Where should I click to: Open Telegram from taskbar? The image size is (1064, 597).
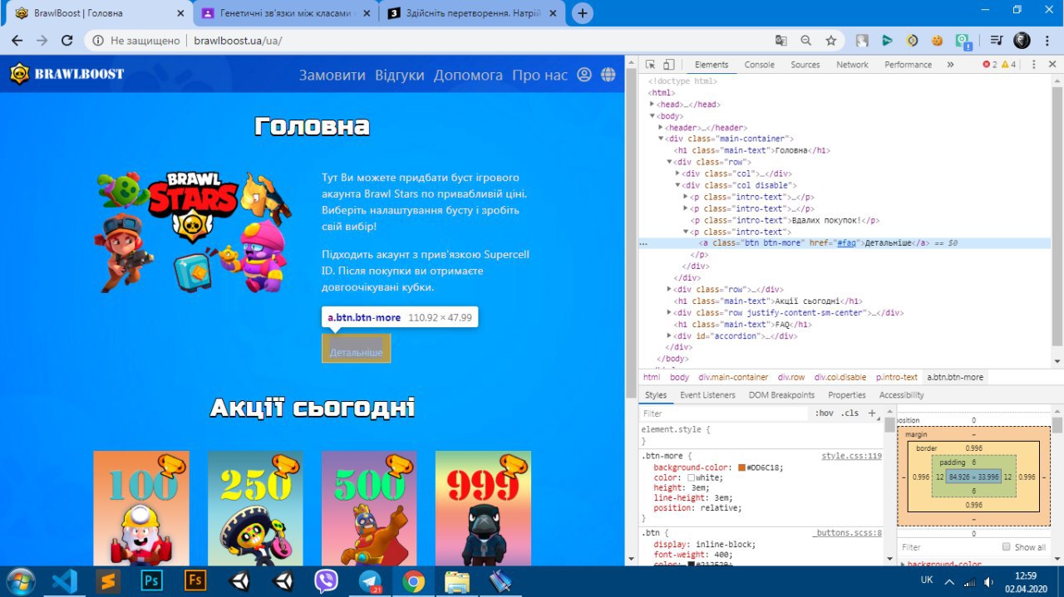(370, 580)
